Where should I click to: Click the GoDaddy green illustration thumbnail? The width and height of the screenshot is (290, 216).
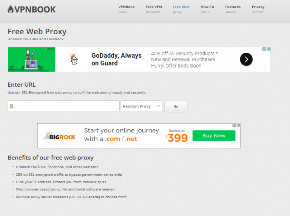coord(32,59)
